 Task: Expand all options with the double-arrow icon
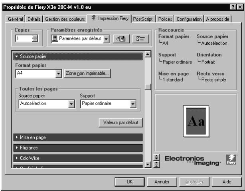coord(156,157)
